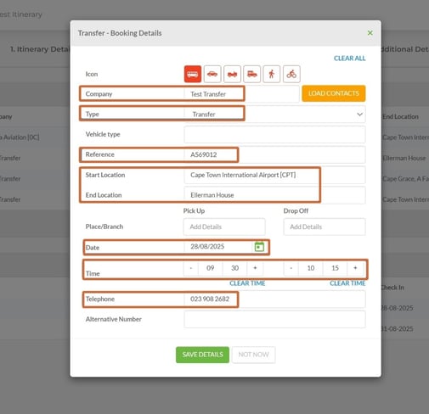The width and height of the screenshot is (429, 414).
Task: Click the Load Contacts button
Action: click(x=334, y=93)
